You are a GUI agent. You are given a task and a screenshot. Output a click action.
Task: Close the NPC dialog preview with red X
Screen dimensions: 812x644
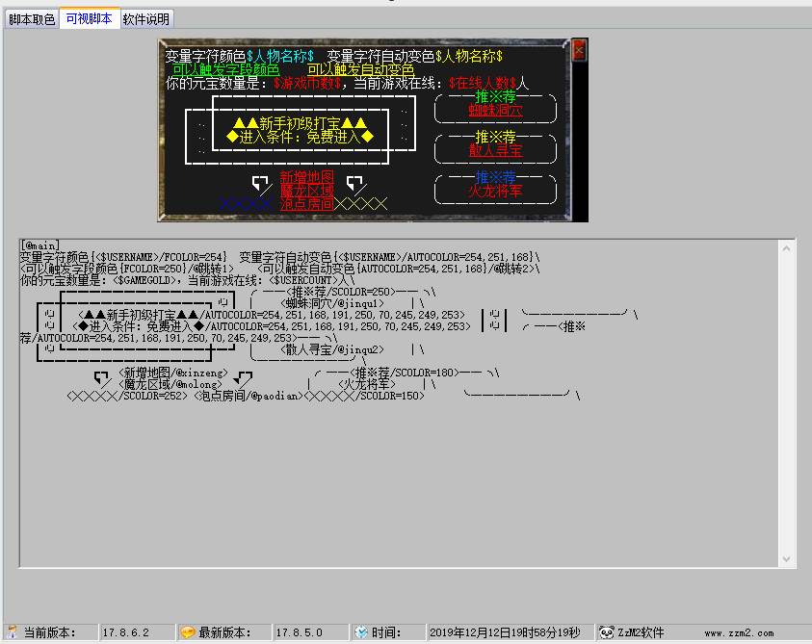[x=579, y=50]
